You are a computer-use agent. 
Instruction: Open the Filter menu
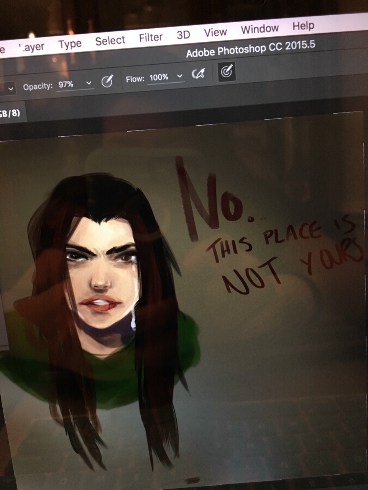(x=151, y=38)
